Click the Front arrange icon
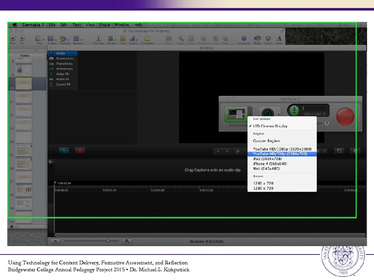 point(215,38)
